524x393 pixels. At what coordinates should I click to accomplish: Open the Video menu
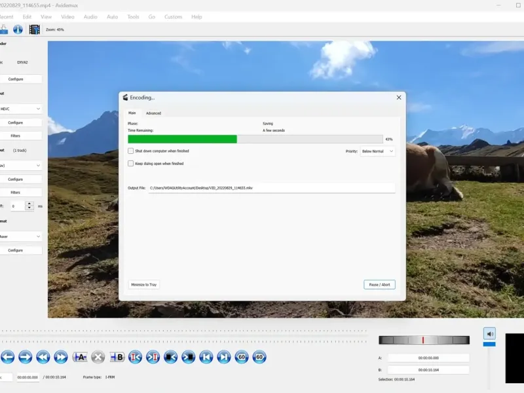[67, 17]
